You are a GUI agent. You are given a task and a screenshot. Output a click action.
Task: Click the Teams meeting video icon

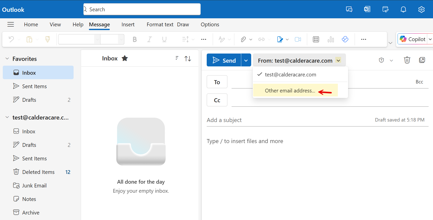click(x=298, y=39)
